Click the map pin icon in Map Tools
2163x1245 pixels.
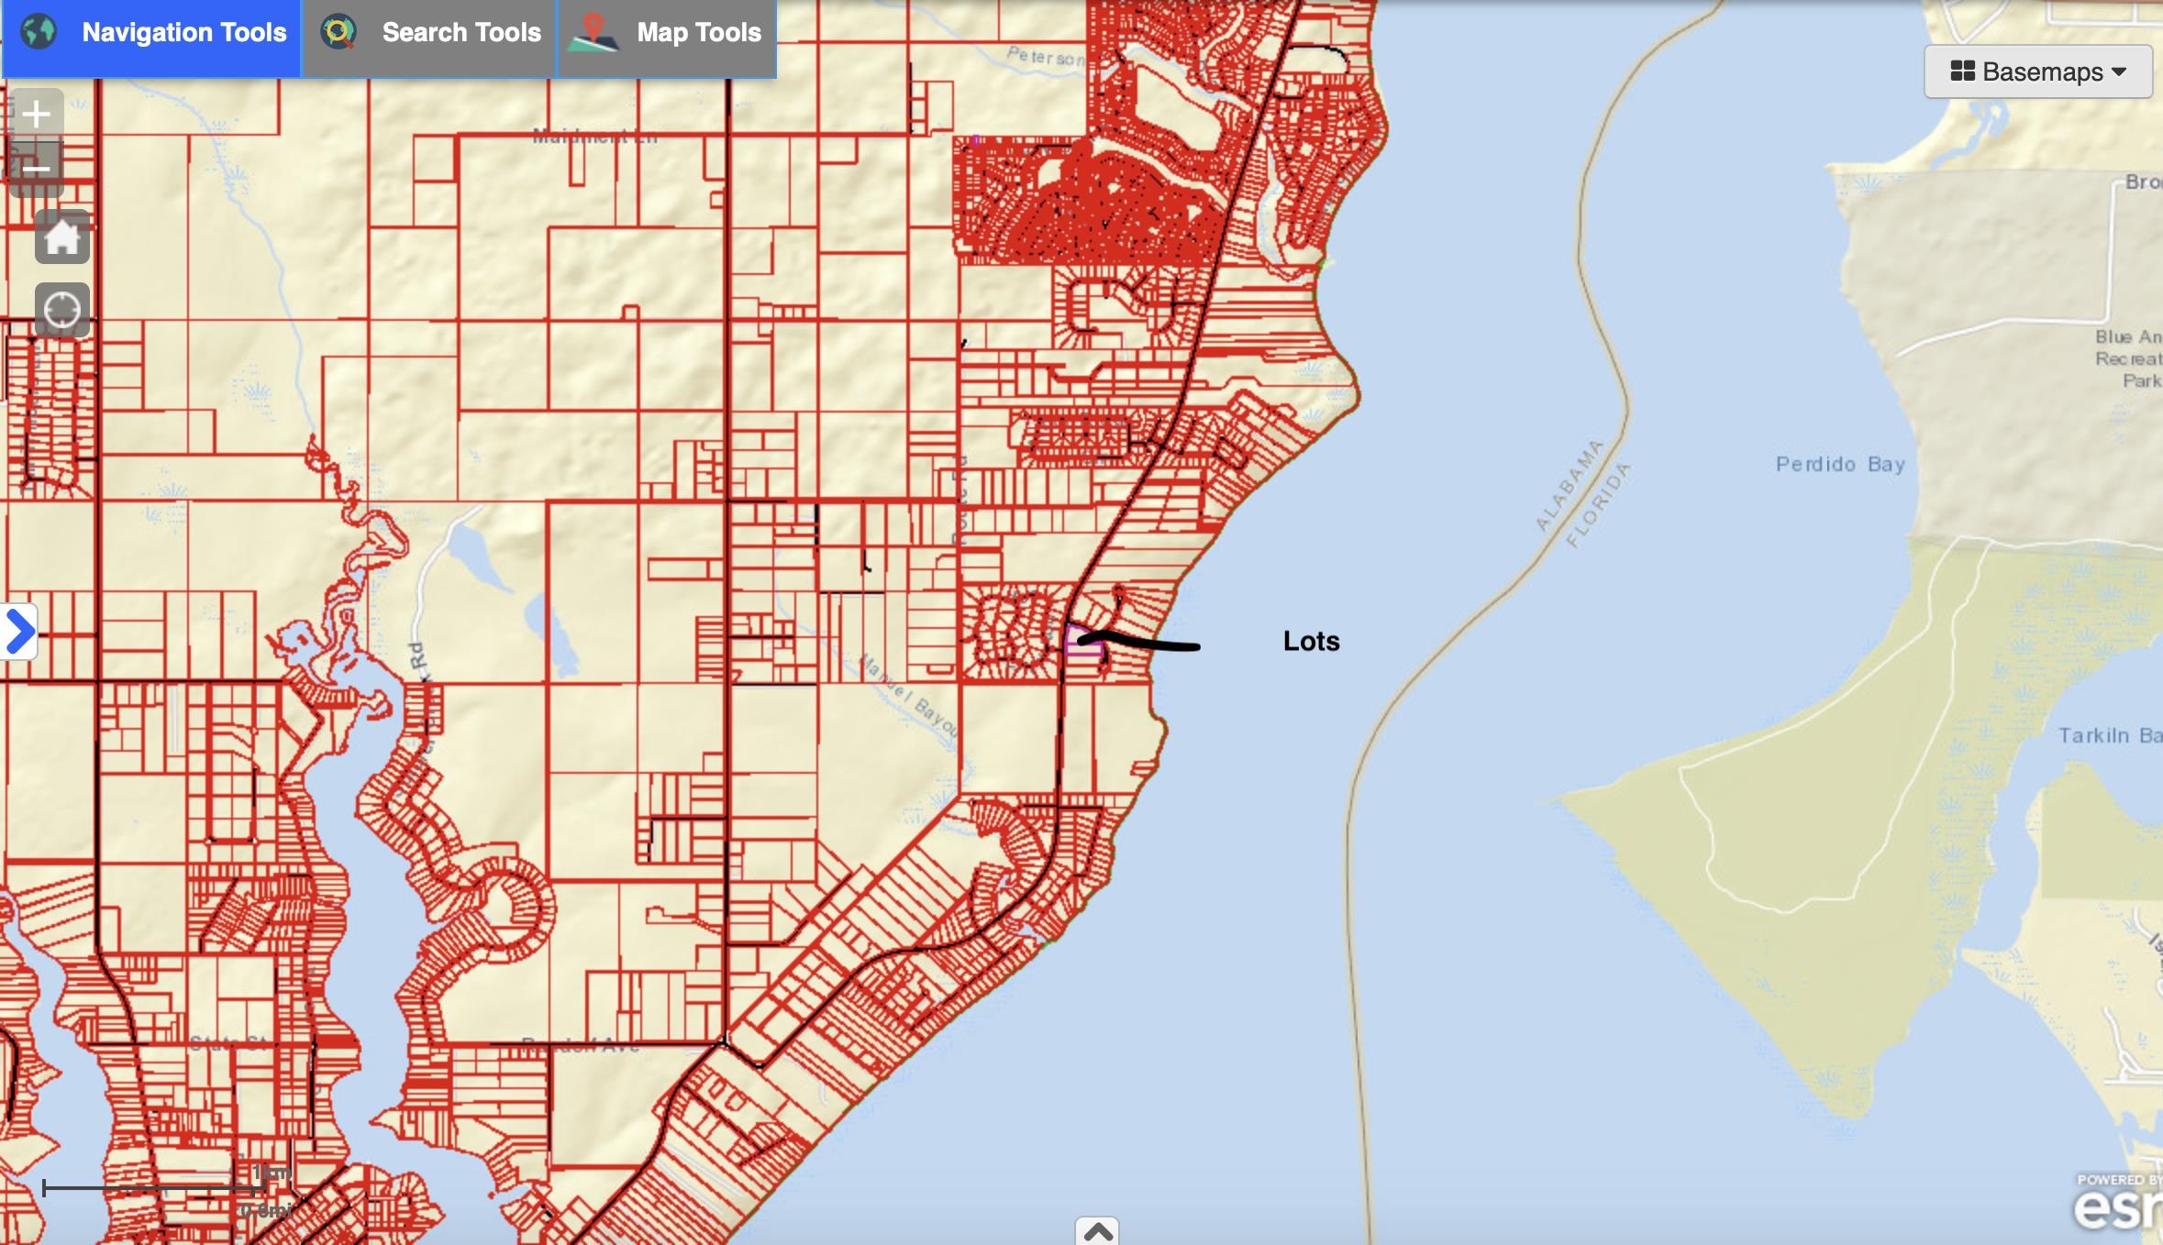(x=593, y=32)
